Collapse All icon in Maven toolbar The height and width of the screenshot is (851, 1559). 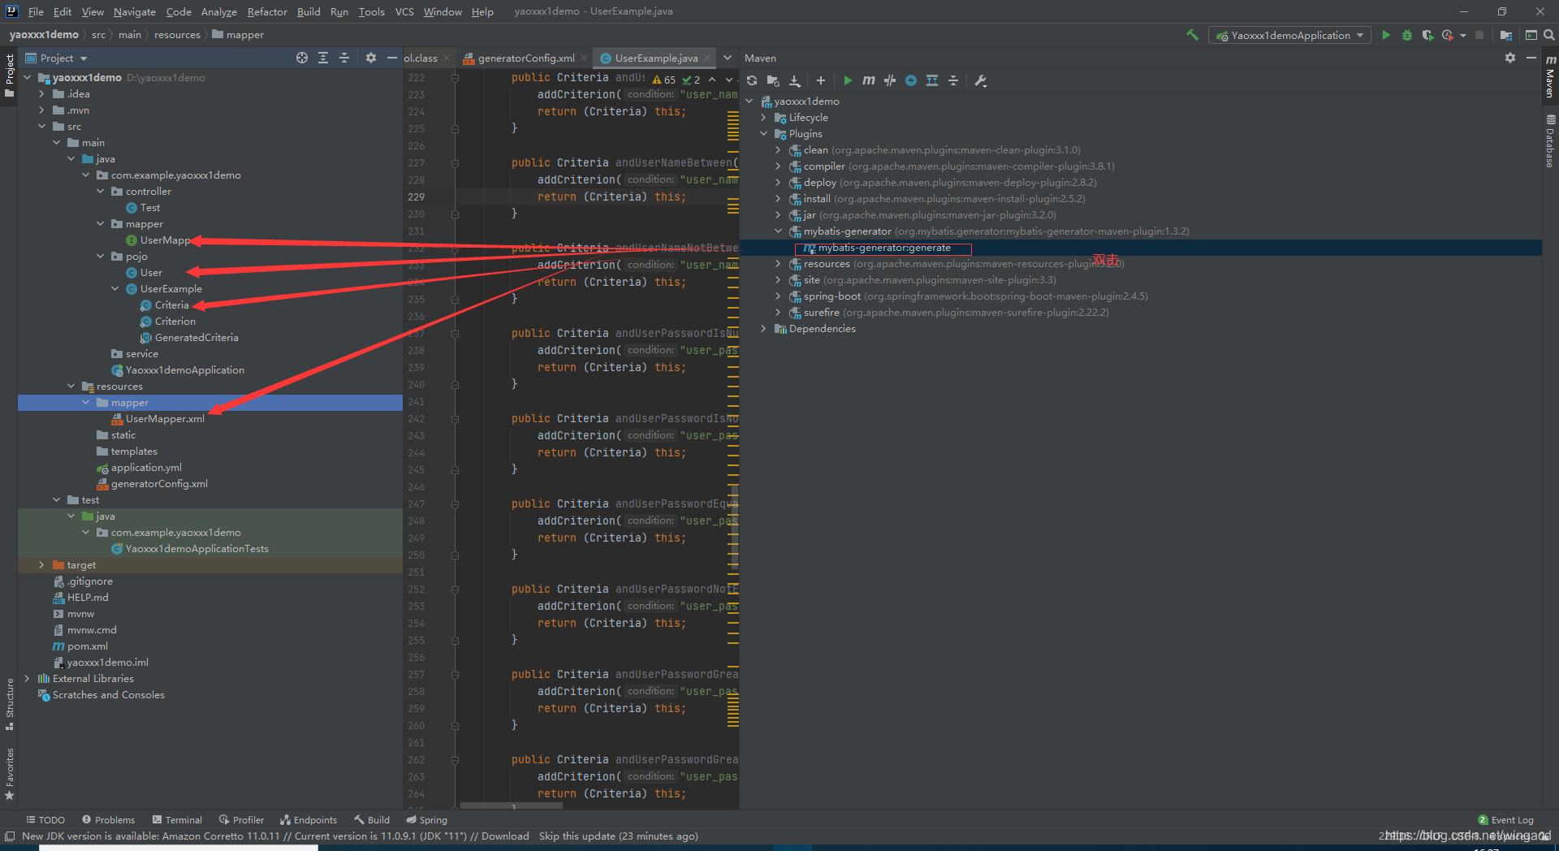pyautogui.click(x=953, y=80)
